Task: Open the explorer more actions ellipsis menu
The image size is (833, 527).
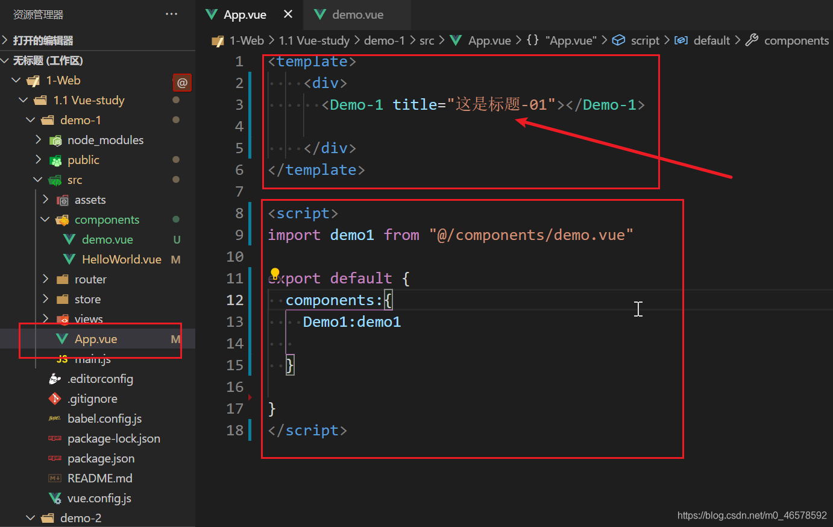Action: coord(172,14)
